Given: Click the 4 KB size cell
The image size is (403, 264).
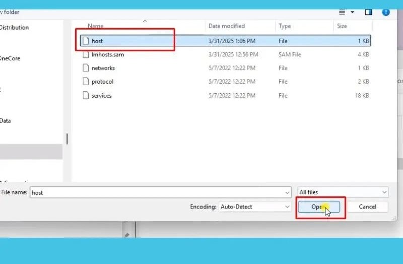Looking at the screenshot, I should (363, 55).
